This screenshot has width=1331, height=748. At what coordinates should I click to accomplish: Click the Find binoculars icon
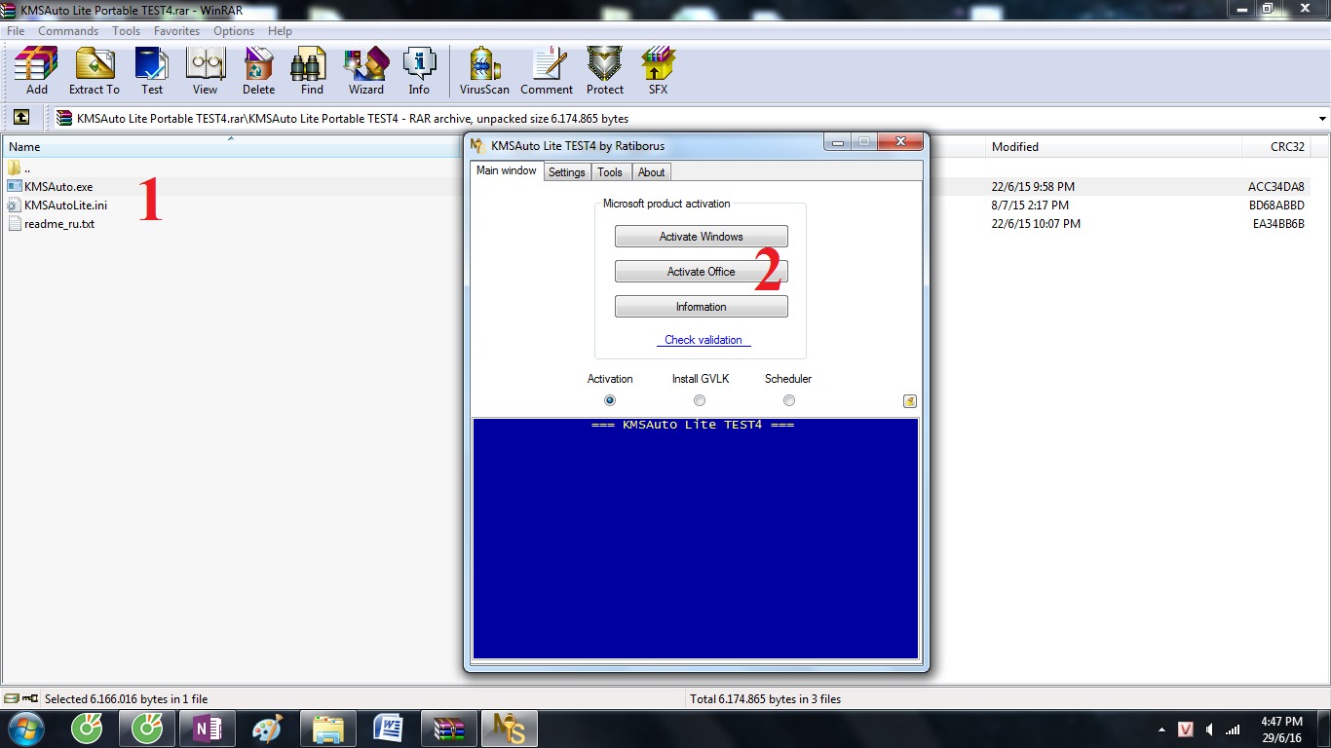point(312,71)
